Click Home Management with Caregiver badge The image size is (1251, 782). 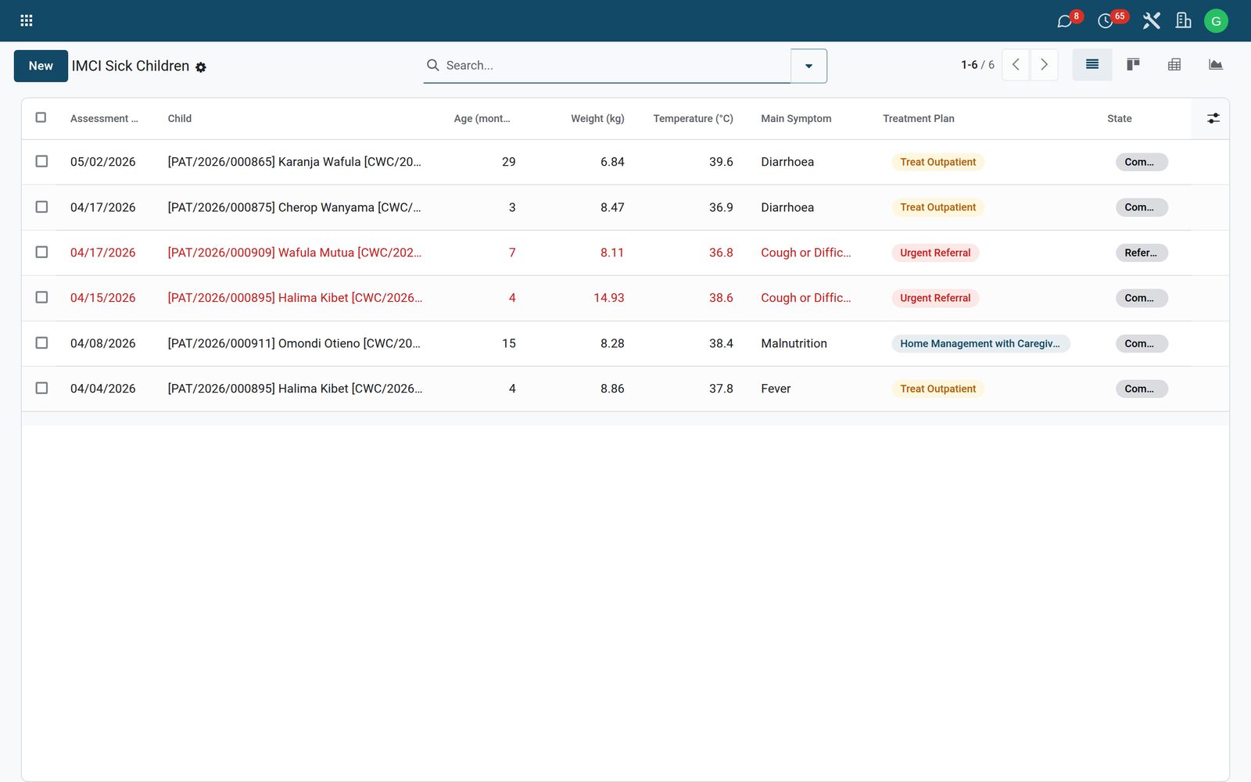point(980,343)
